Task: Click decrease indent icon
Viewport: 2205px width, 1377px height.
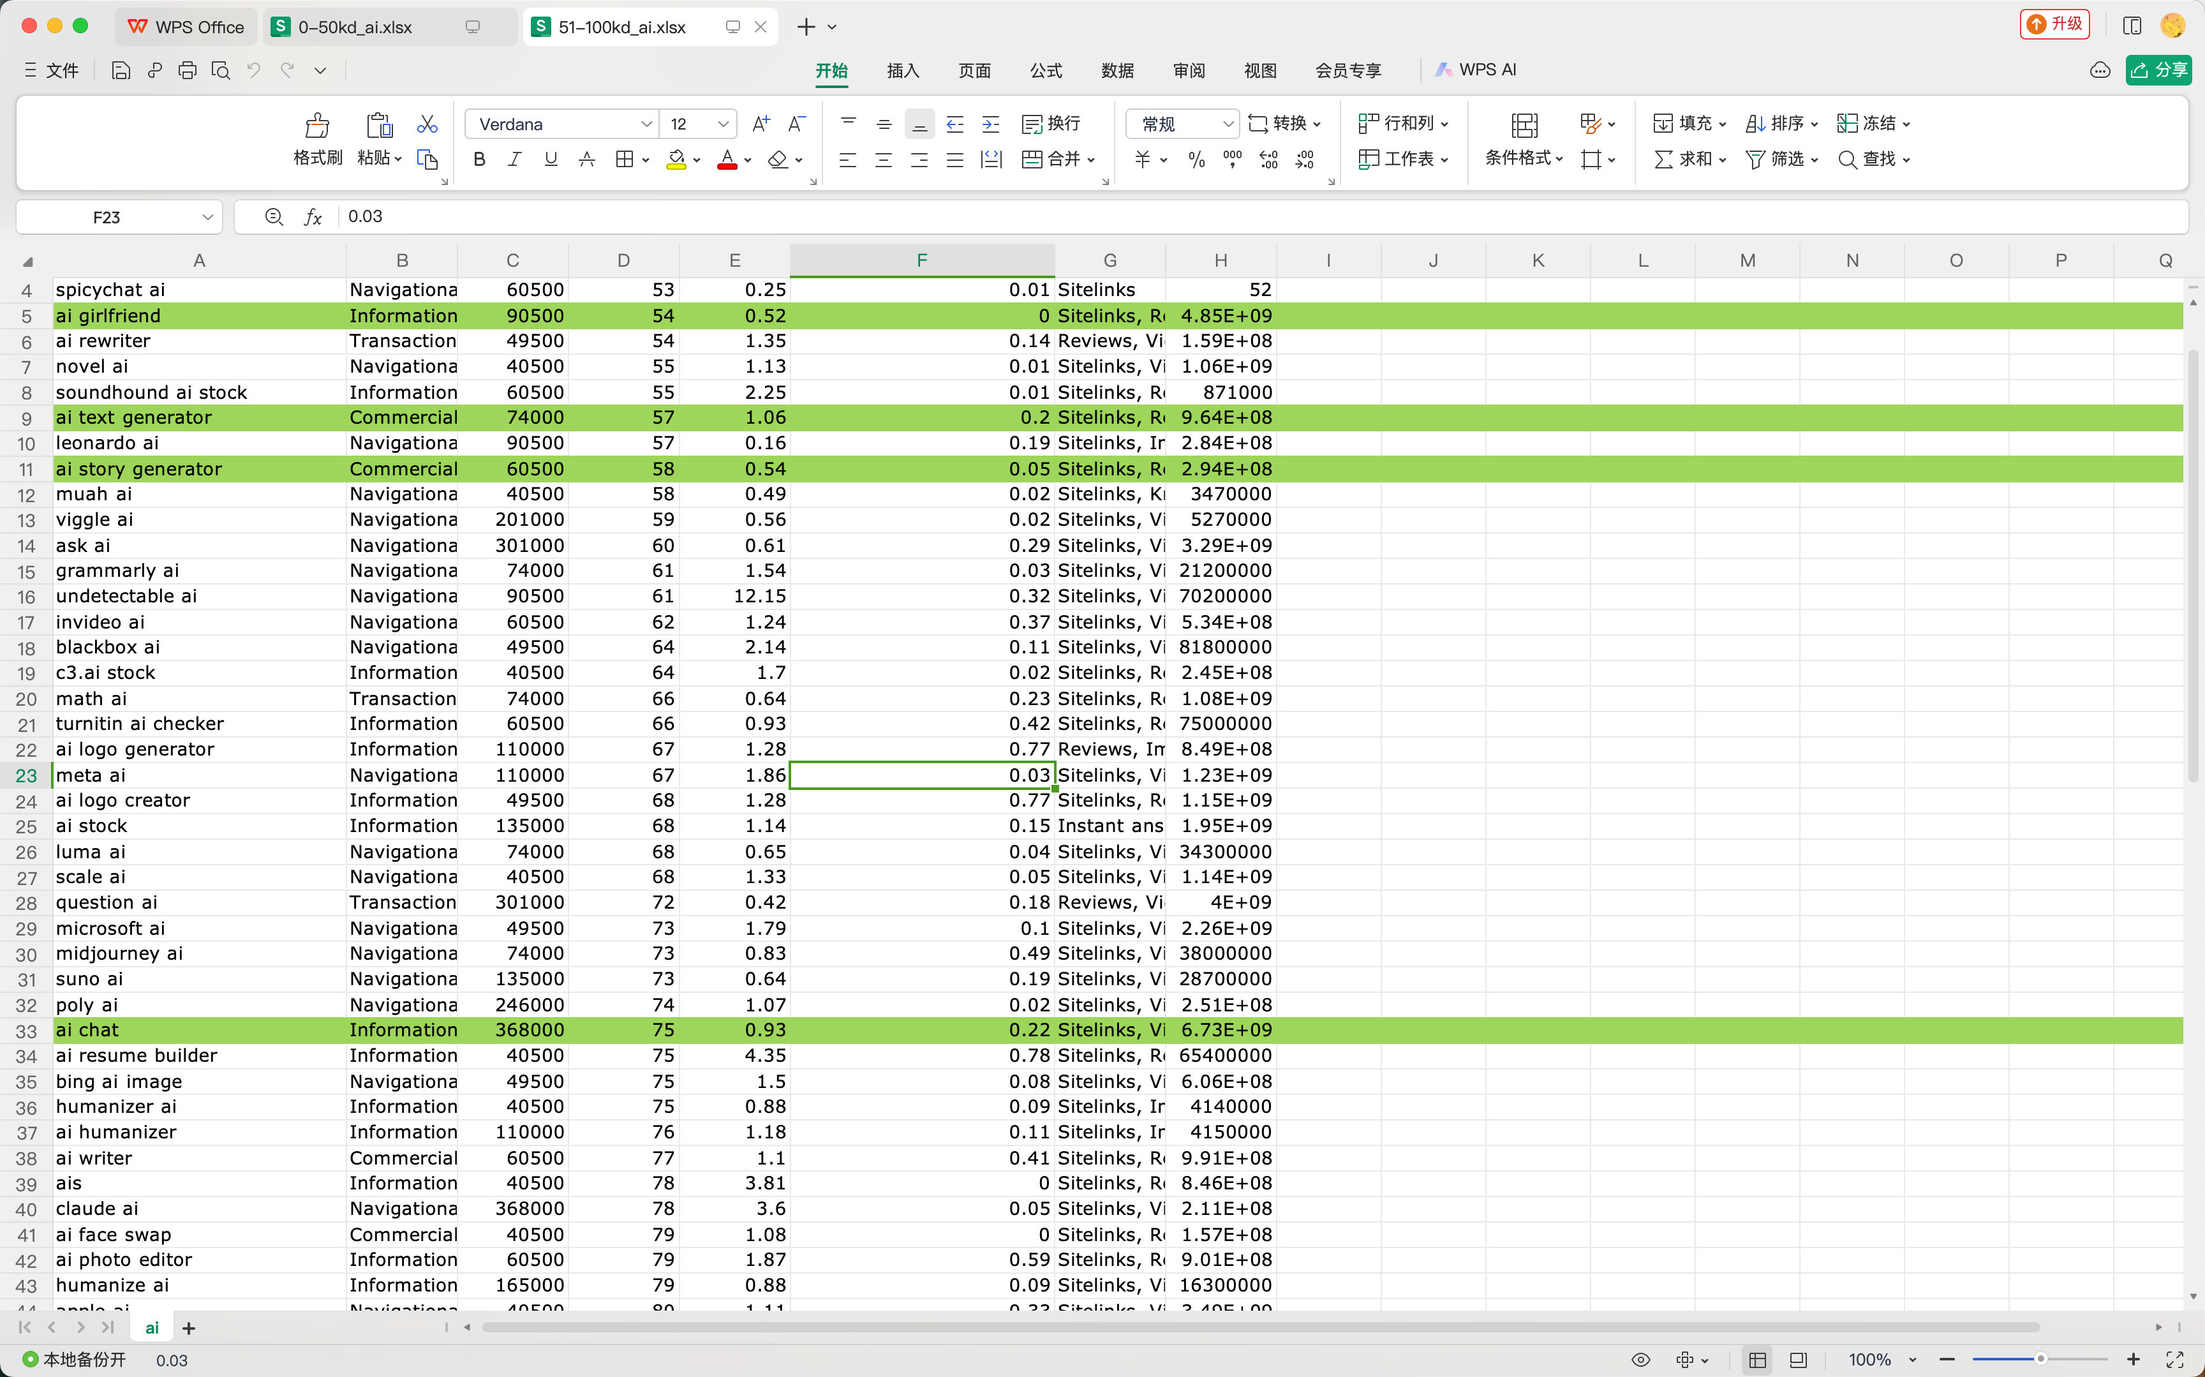Action: (955, 124)
